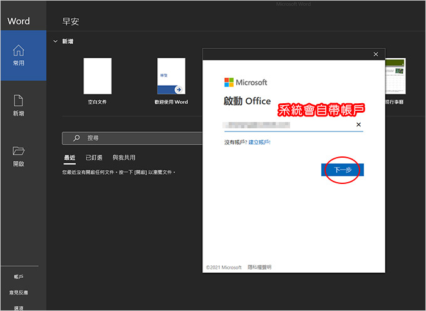This screenshot has width=426, height=311.
Task: Click the Word title in sidebar
Action: [18, 21]
